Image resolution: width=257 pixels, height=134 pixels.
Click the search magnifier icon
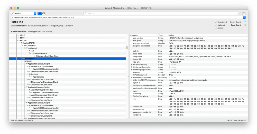point(86,13)
